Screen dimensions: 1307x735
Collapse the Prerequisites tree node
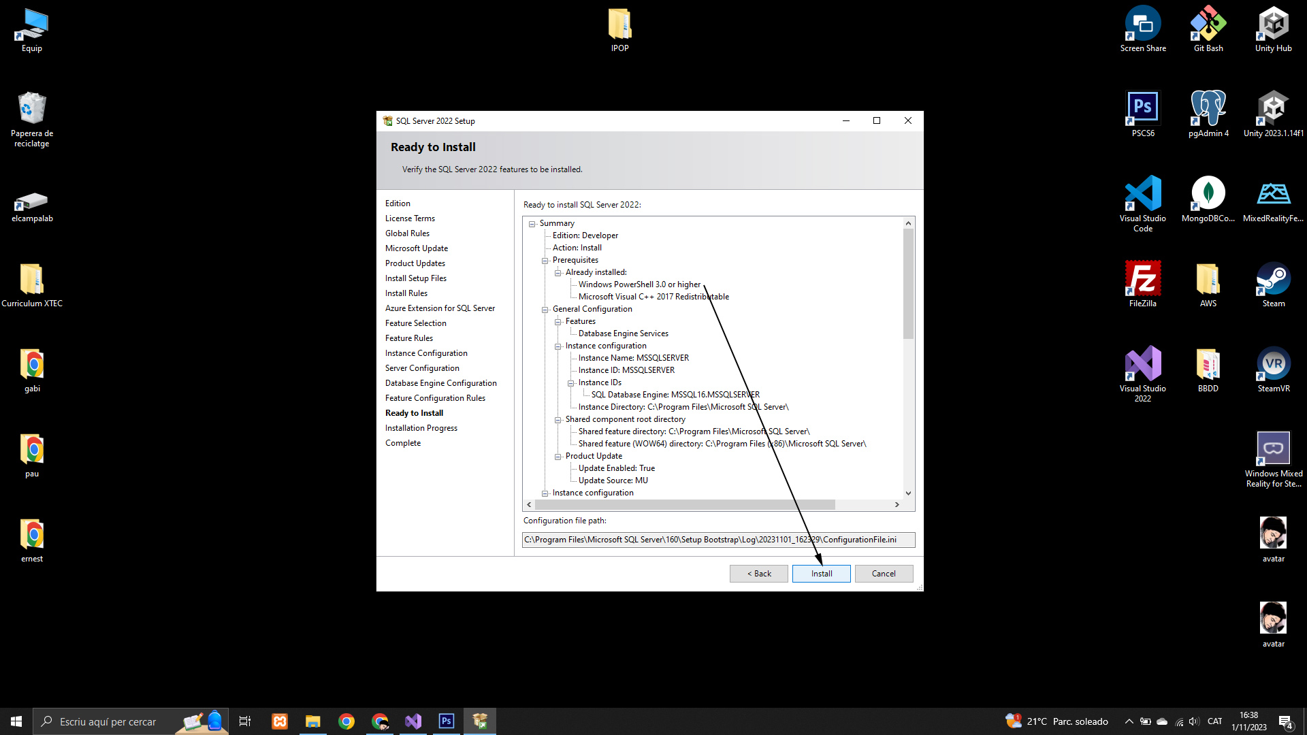[x=545, y=261]
